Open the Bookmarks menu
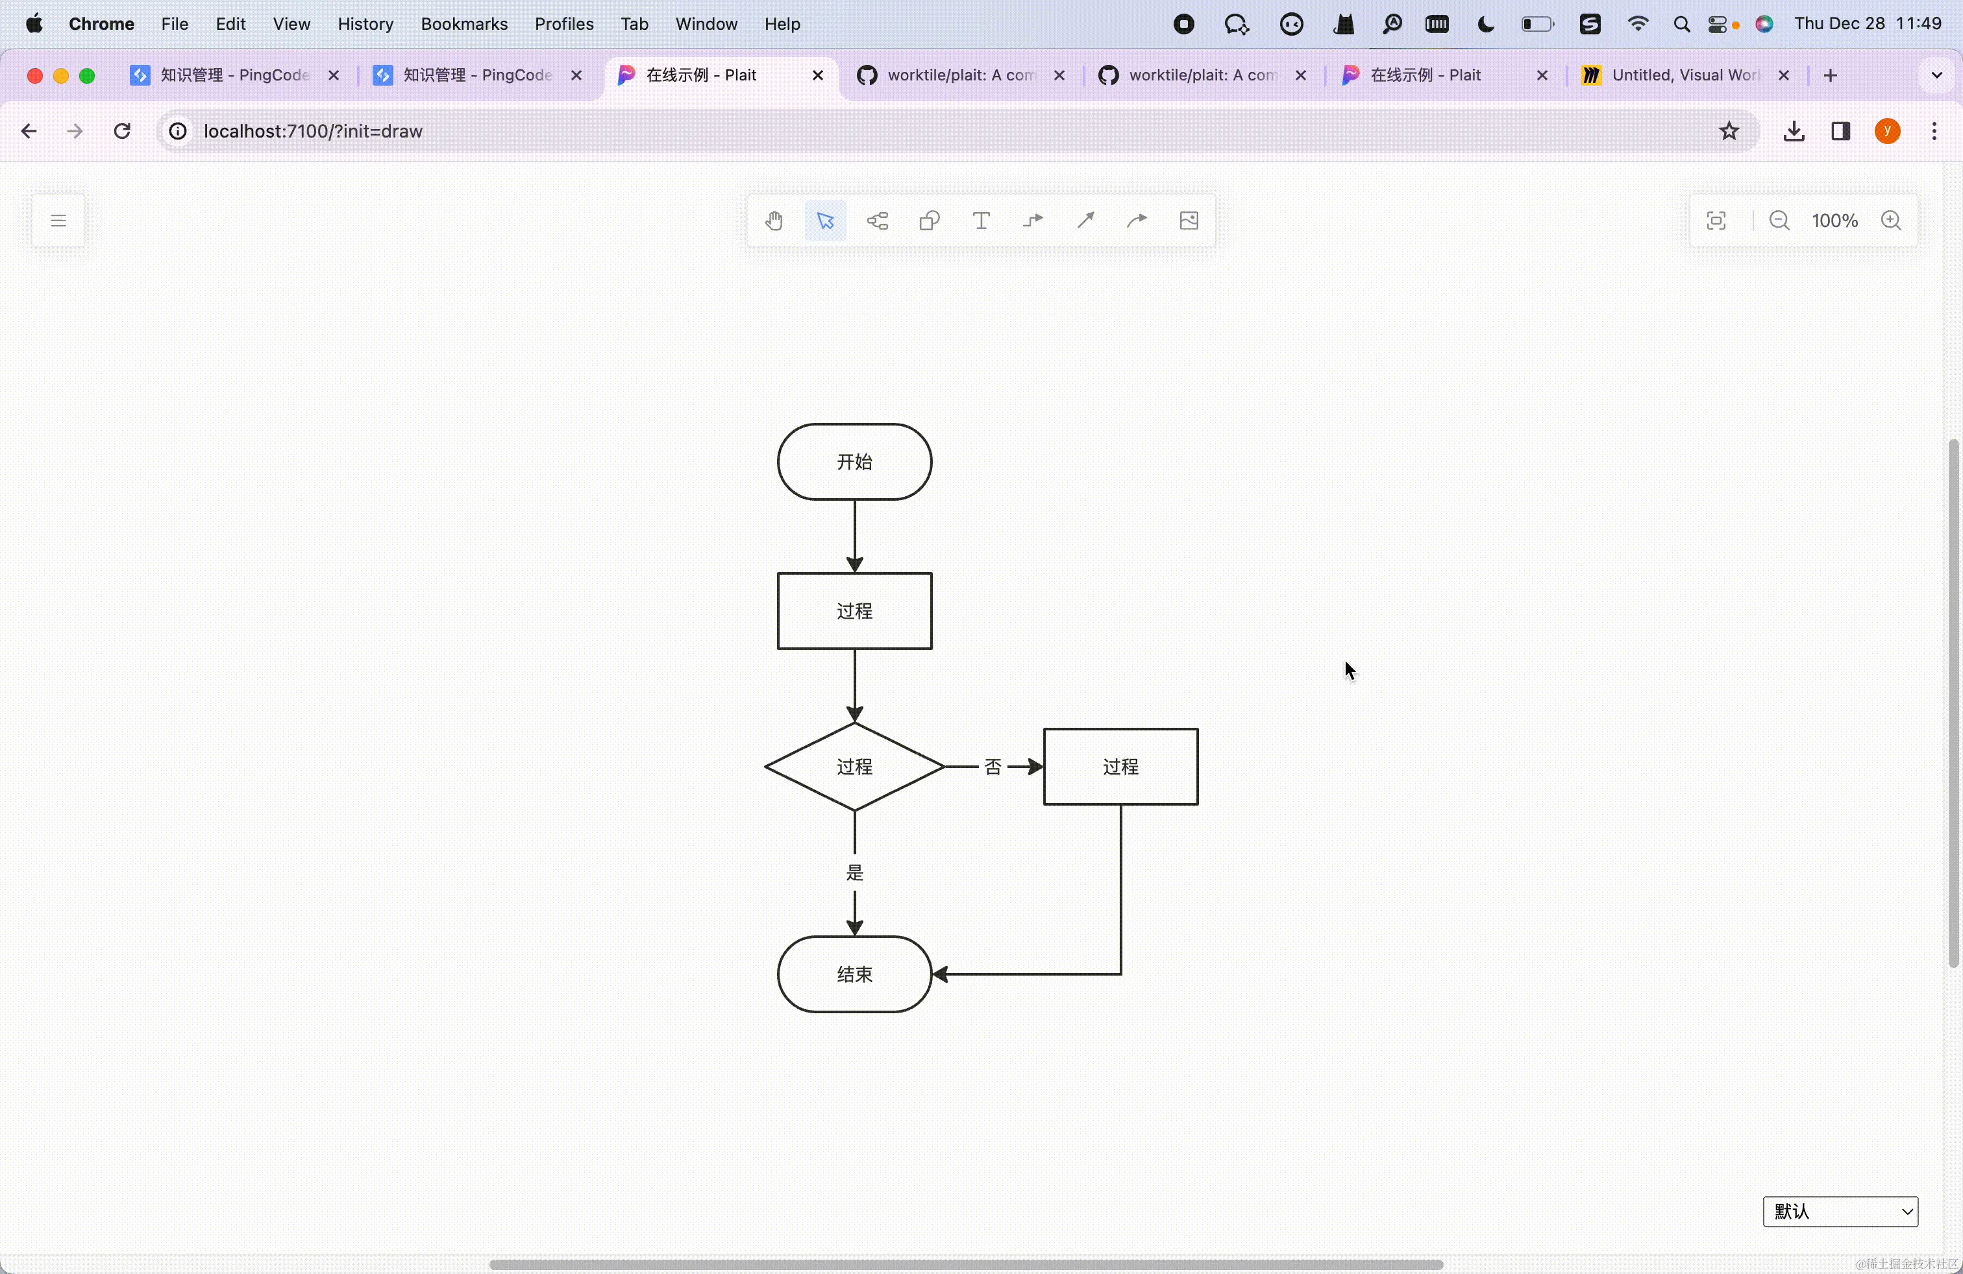 coord(463,25)
